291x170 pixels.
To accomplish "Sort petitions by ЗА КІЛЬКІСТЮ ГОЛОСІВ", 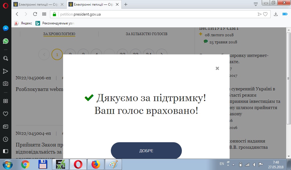I will pos(147,34).
